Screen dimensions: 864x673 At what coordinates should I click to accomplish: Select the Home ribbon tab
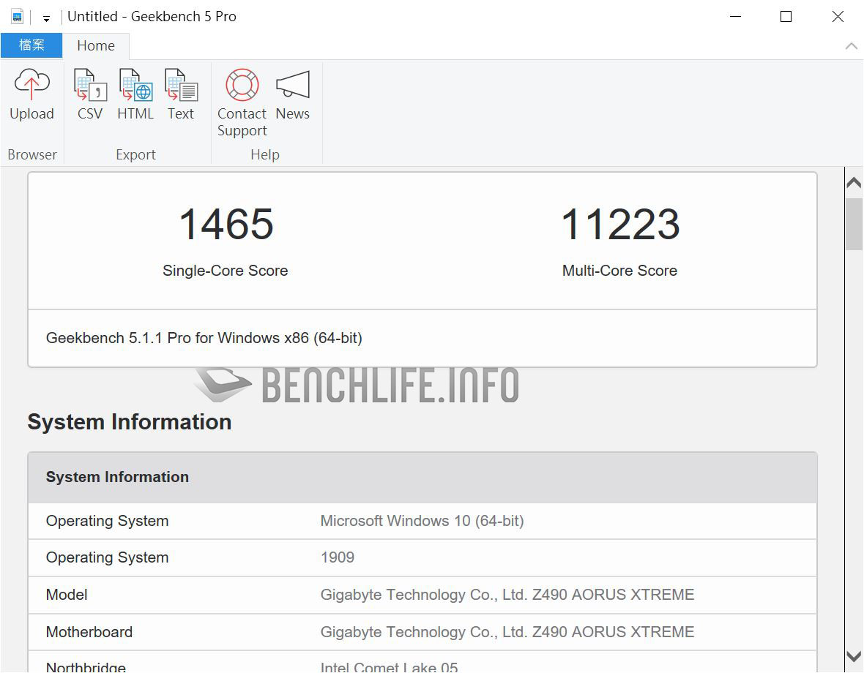[96, 45]
